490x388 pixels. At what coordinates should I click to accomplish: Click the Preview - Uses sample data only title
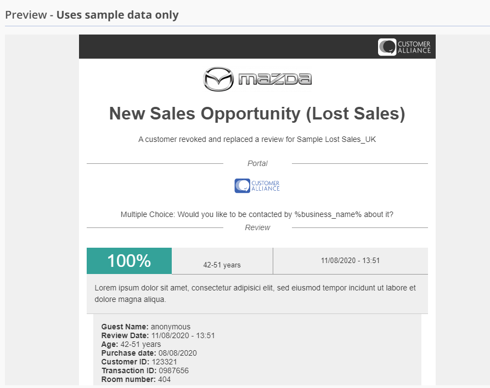point(92,15)
